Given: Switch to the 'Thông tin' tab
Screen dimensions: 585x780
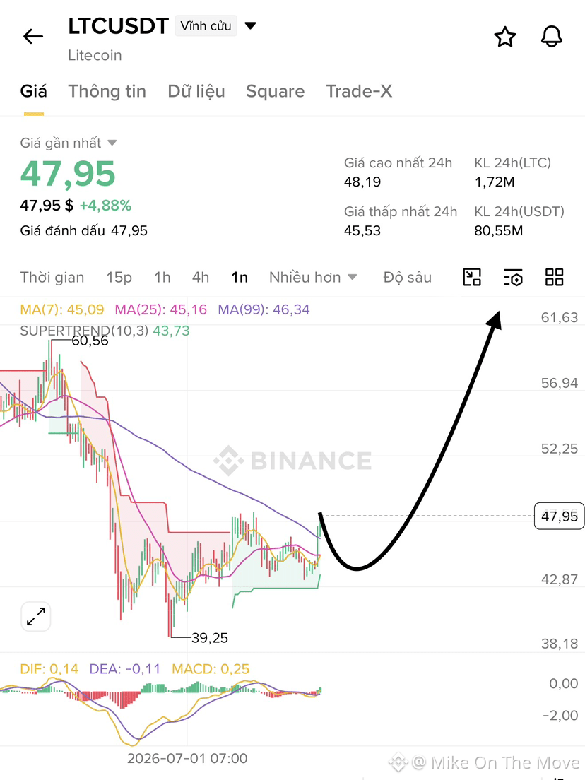Looking at the screenshot, I should 107,92.
